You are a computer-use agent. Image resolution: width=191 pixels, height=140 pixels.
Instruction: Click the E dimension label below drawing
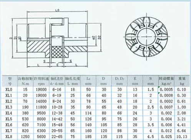tap(58, 65)
